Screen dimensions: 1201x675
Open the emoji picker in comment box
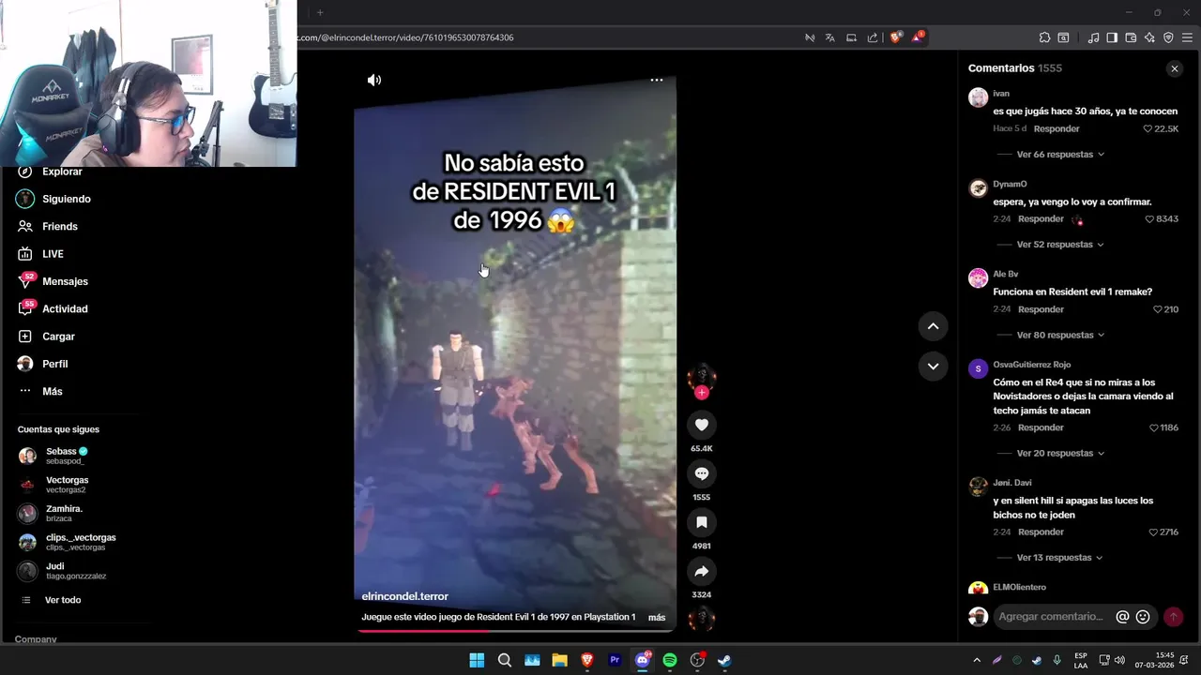click(x=1143, y=617)
